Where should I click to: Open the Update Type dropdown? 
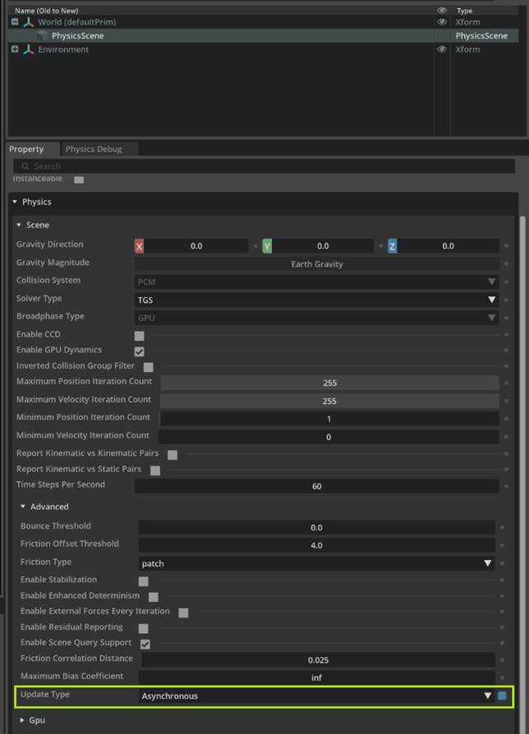tap(316, 695)
